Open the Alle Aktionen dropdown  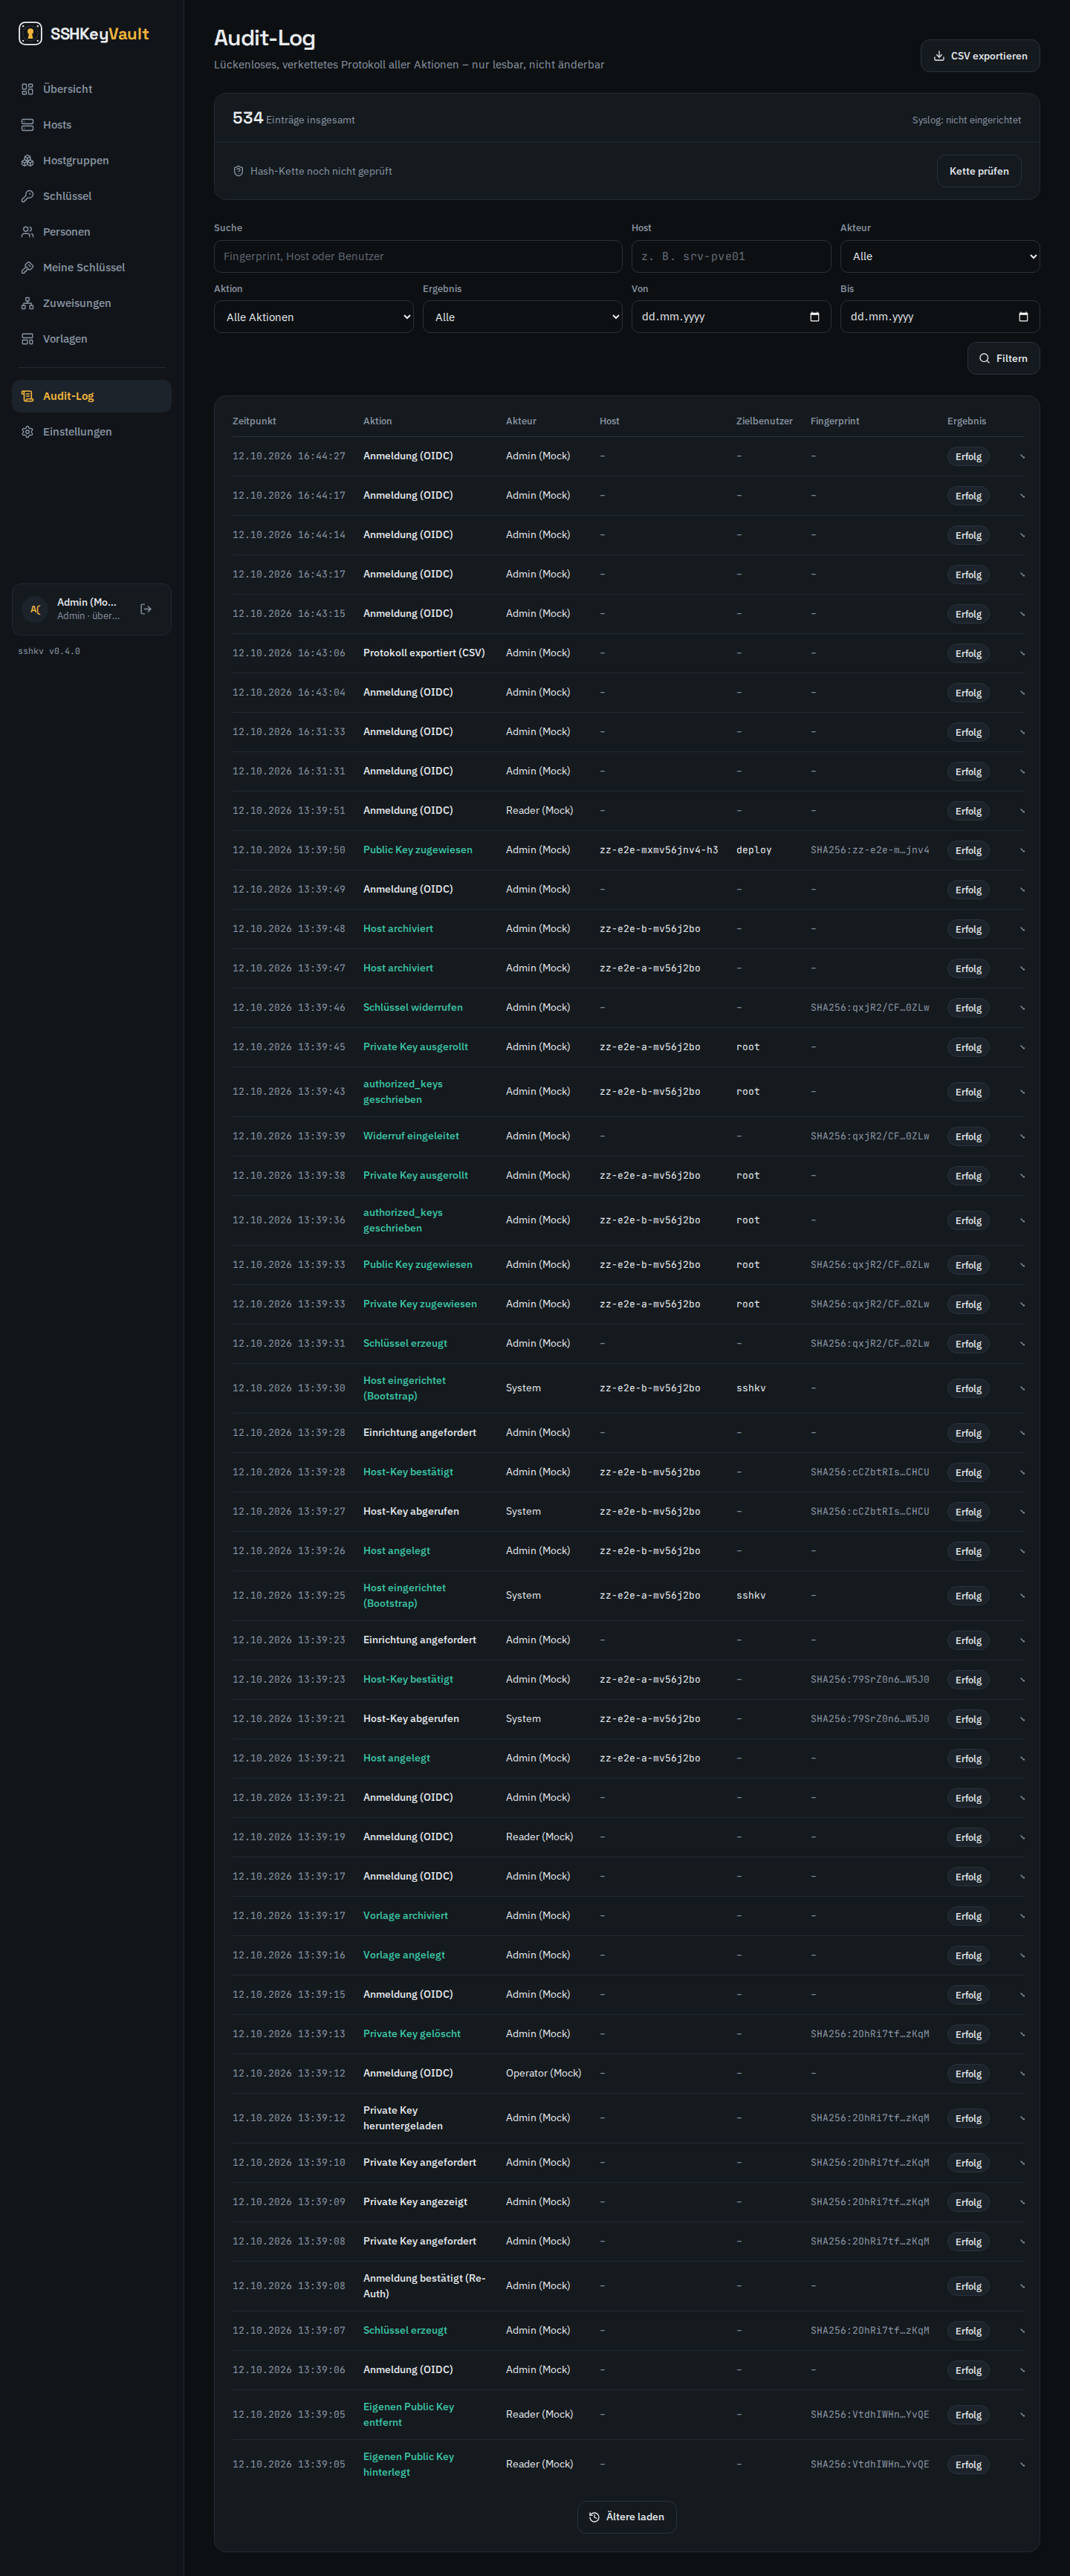point(313,317)
